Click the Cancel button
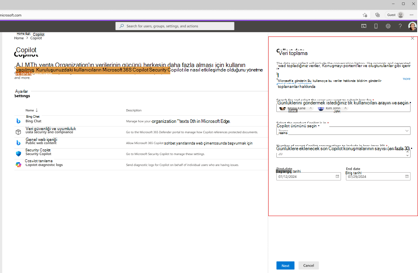 (308, 265)
